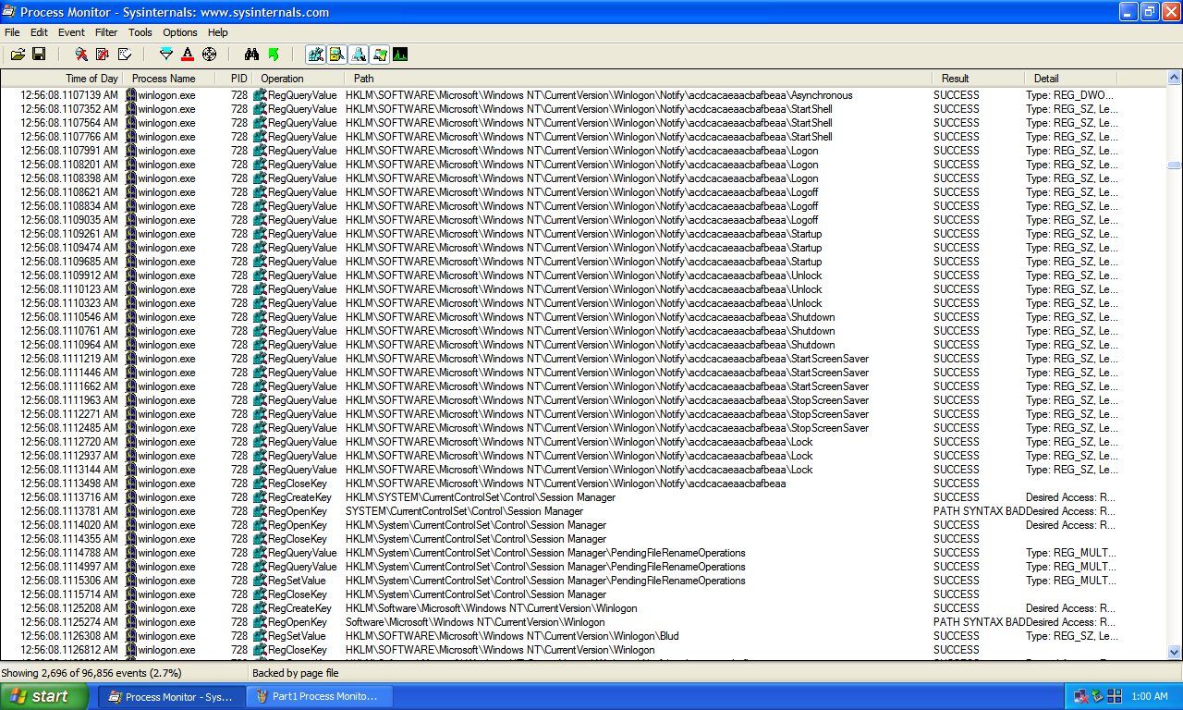
Task: Toggle Show Registry Activity button
Action: pos(315,55)
